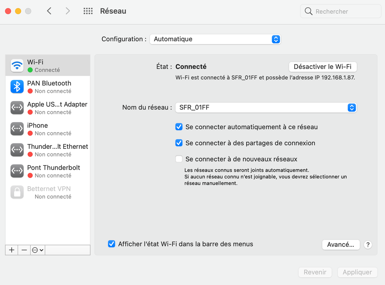The height and width of the screenshot is (285, 385).
Task: Select the Wi-Fi service icon in sidebar
Action: [x=17, y=66]
